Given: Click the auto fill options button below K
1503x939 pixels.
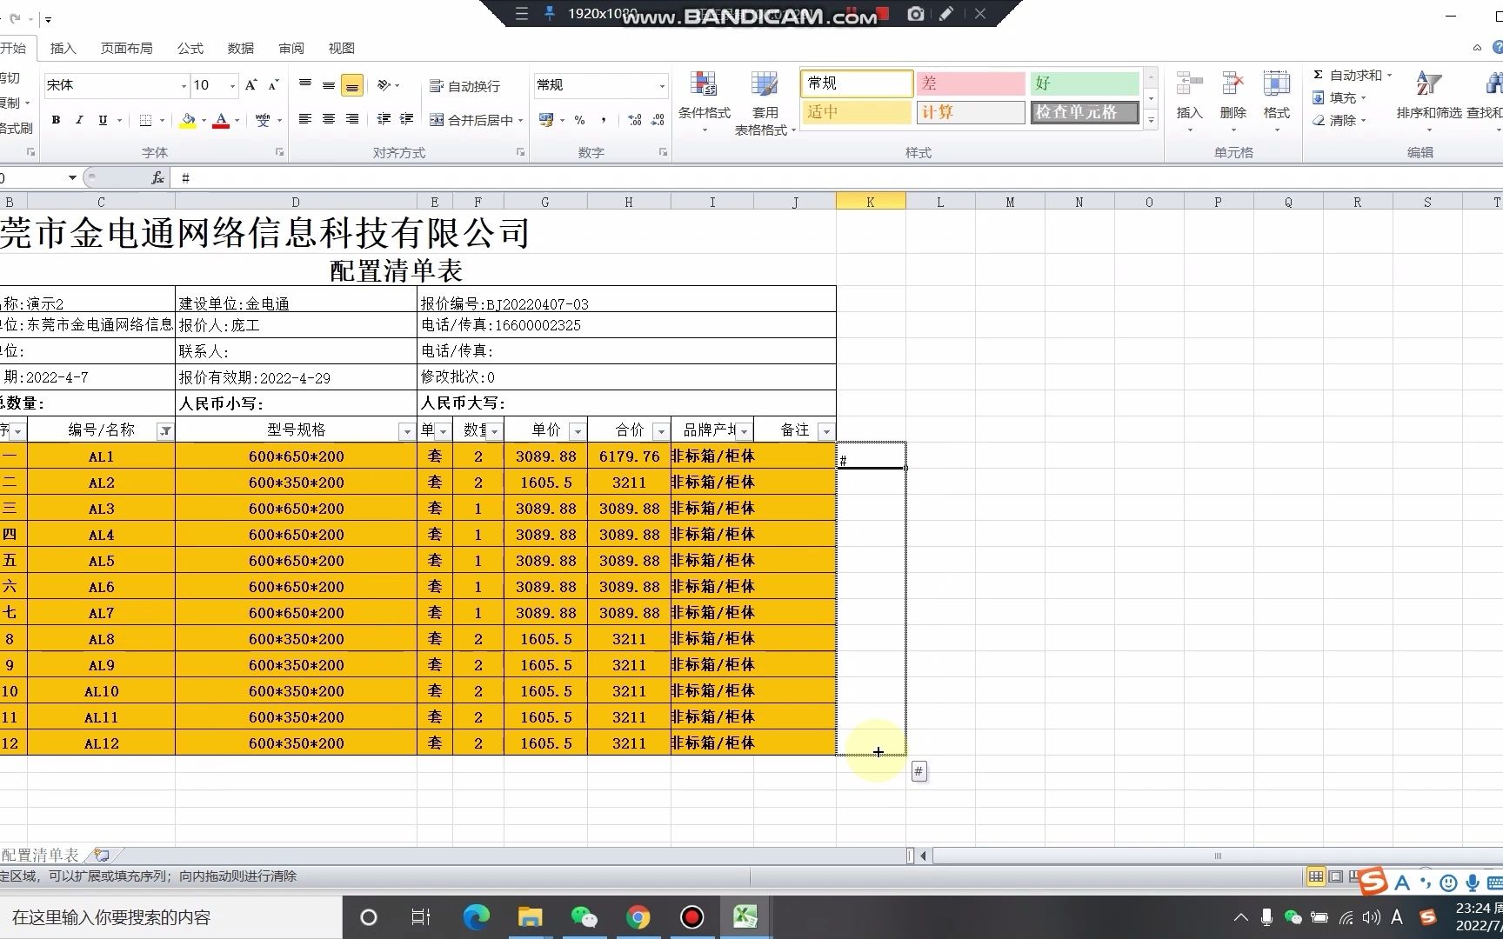Looking at the screenshot, I should click(x=918, y=771).
